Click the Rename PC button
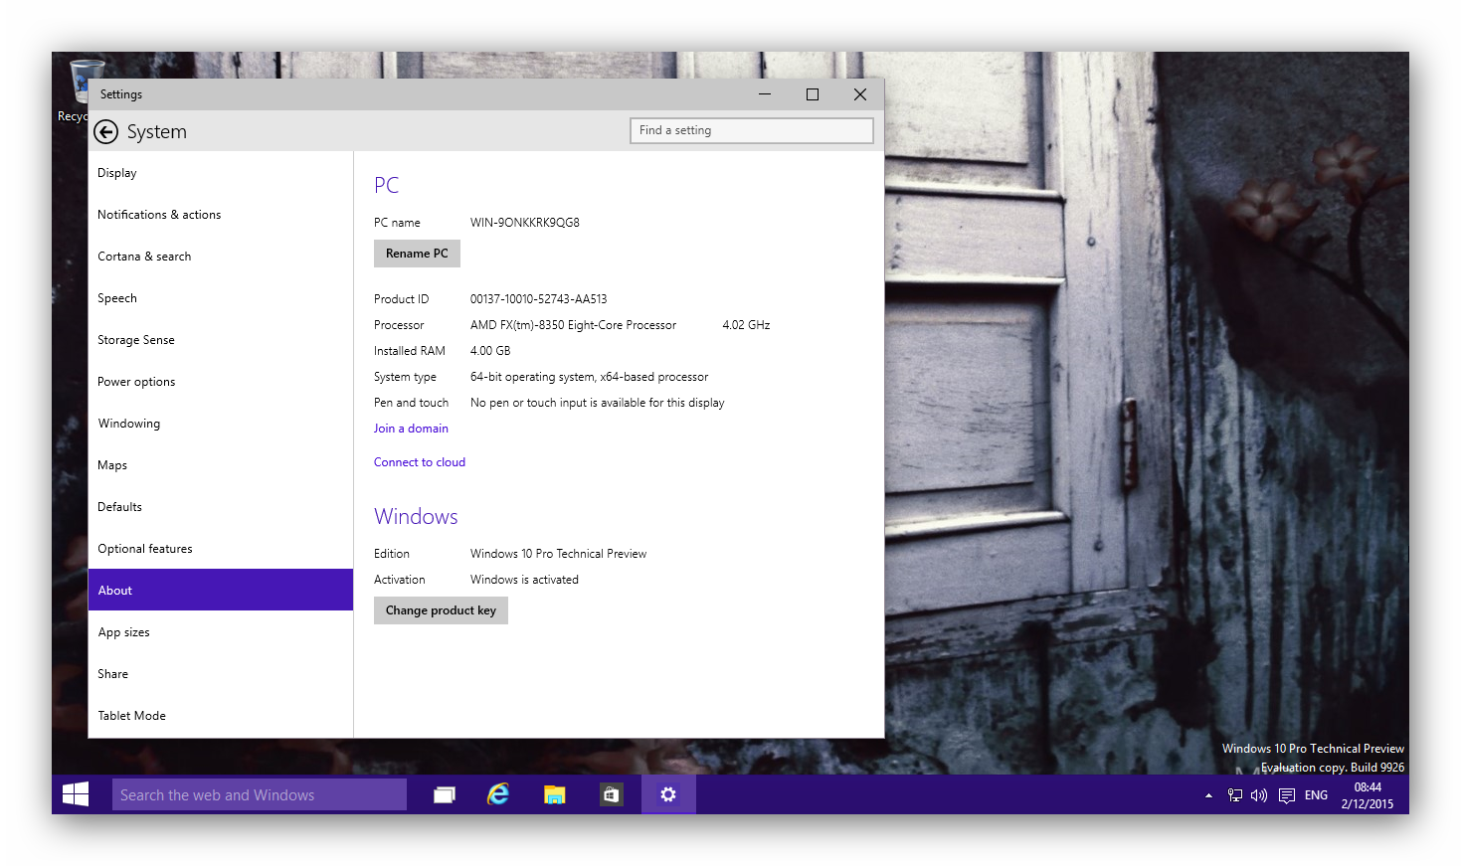The image size is (1461, 866). click(417, 254)
